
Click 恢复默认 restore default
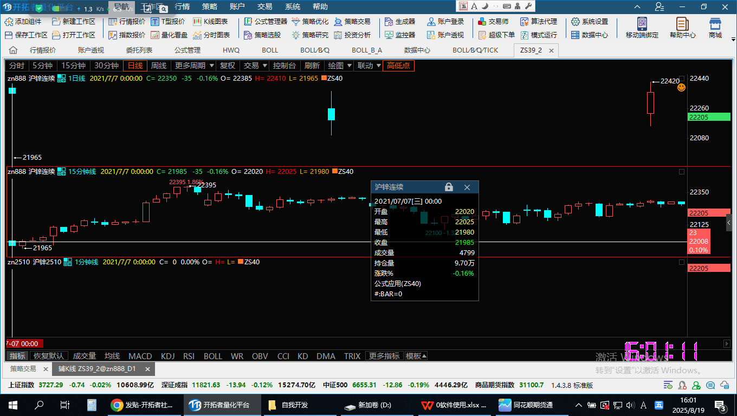pos(49,356)
